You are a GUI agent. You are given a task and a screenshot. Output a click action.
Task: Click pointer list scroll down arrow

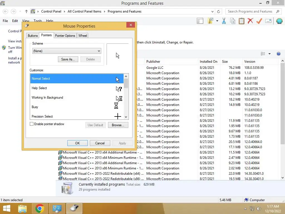(126, 117)
